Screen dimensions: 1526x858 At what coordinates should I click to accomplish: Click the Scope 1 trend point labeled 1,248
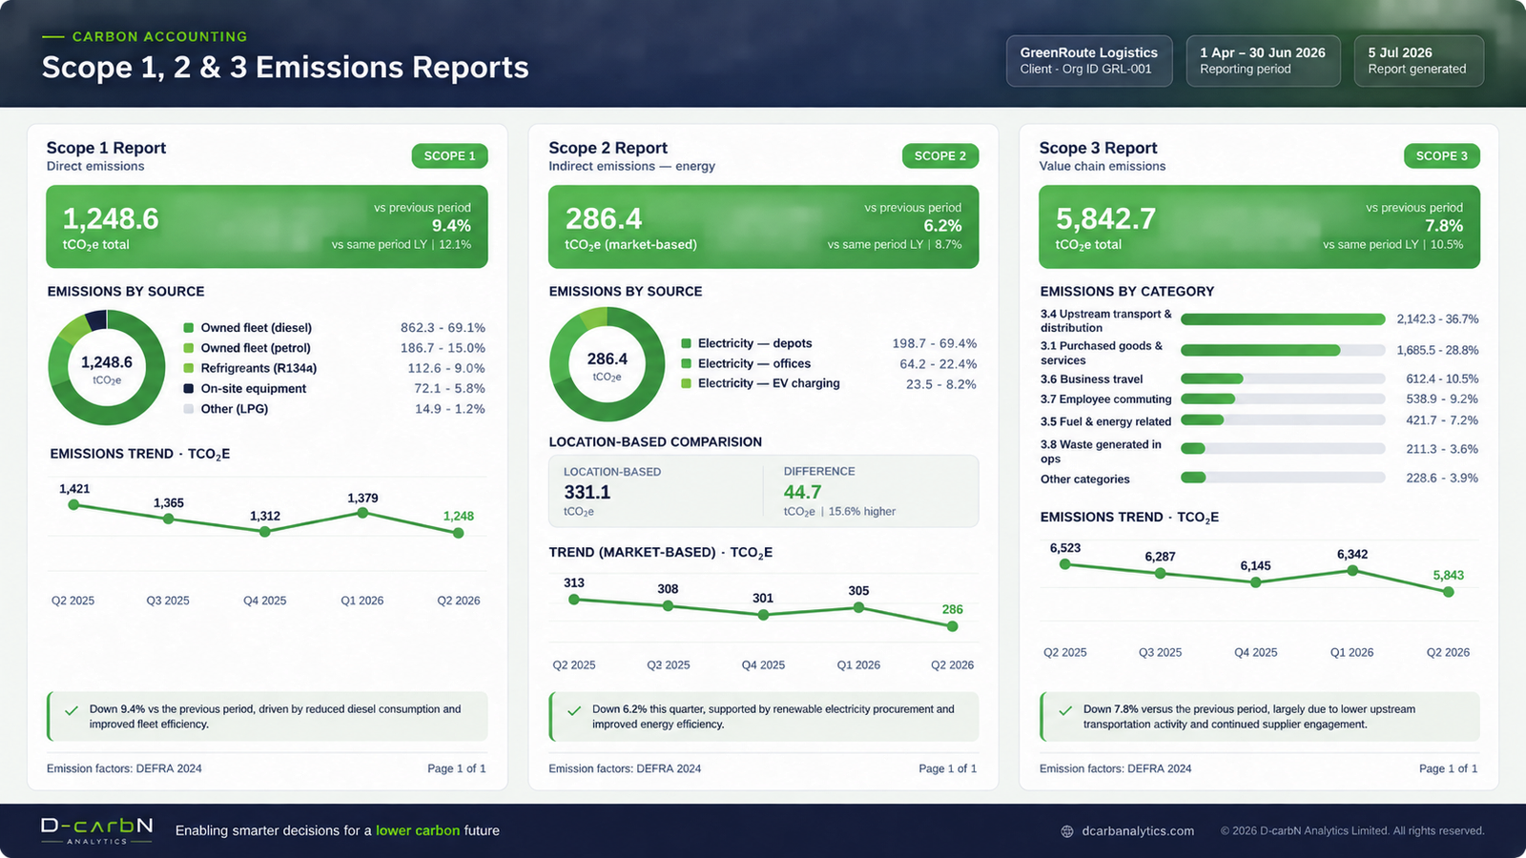pos(459,533)
